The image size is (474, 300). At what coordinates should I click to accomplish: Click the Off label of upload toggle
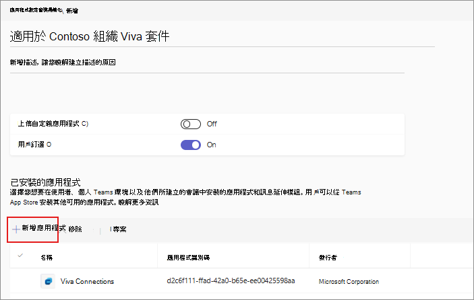[212, 124]
